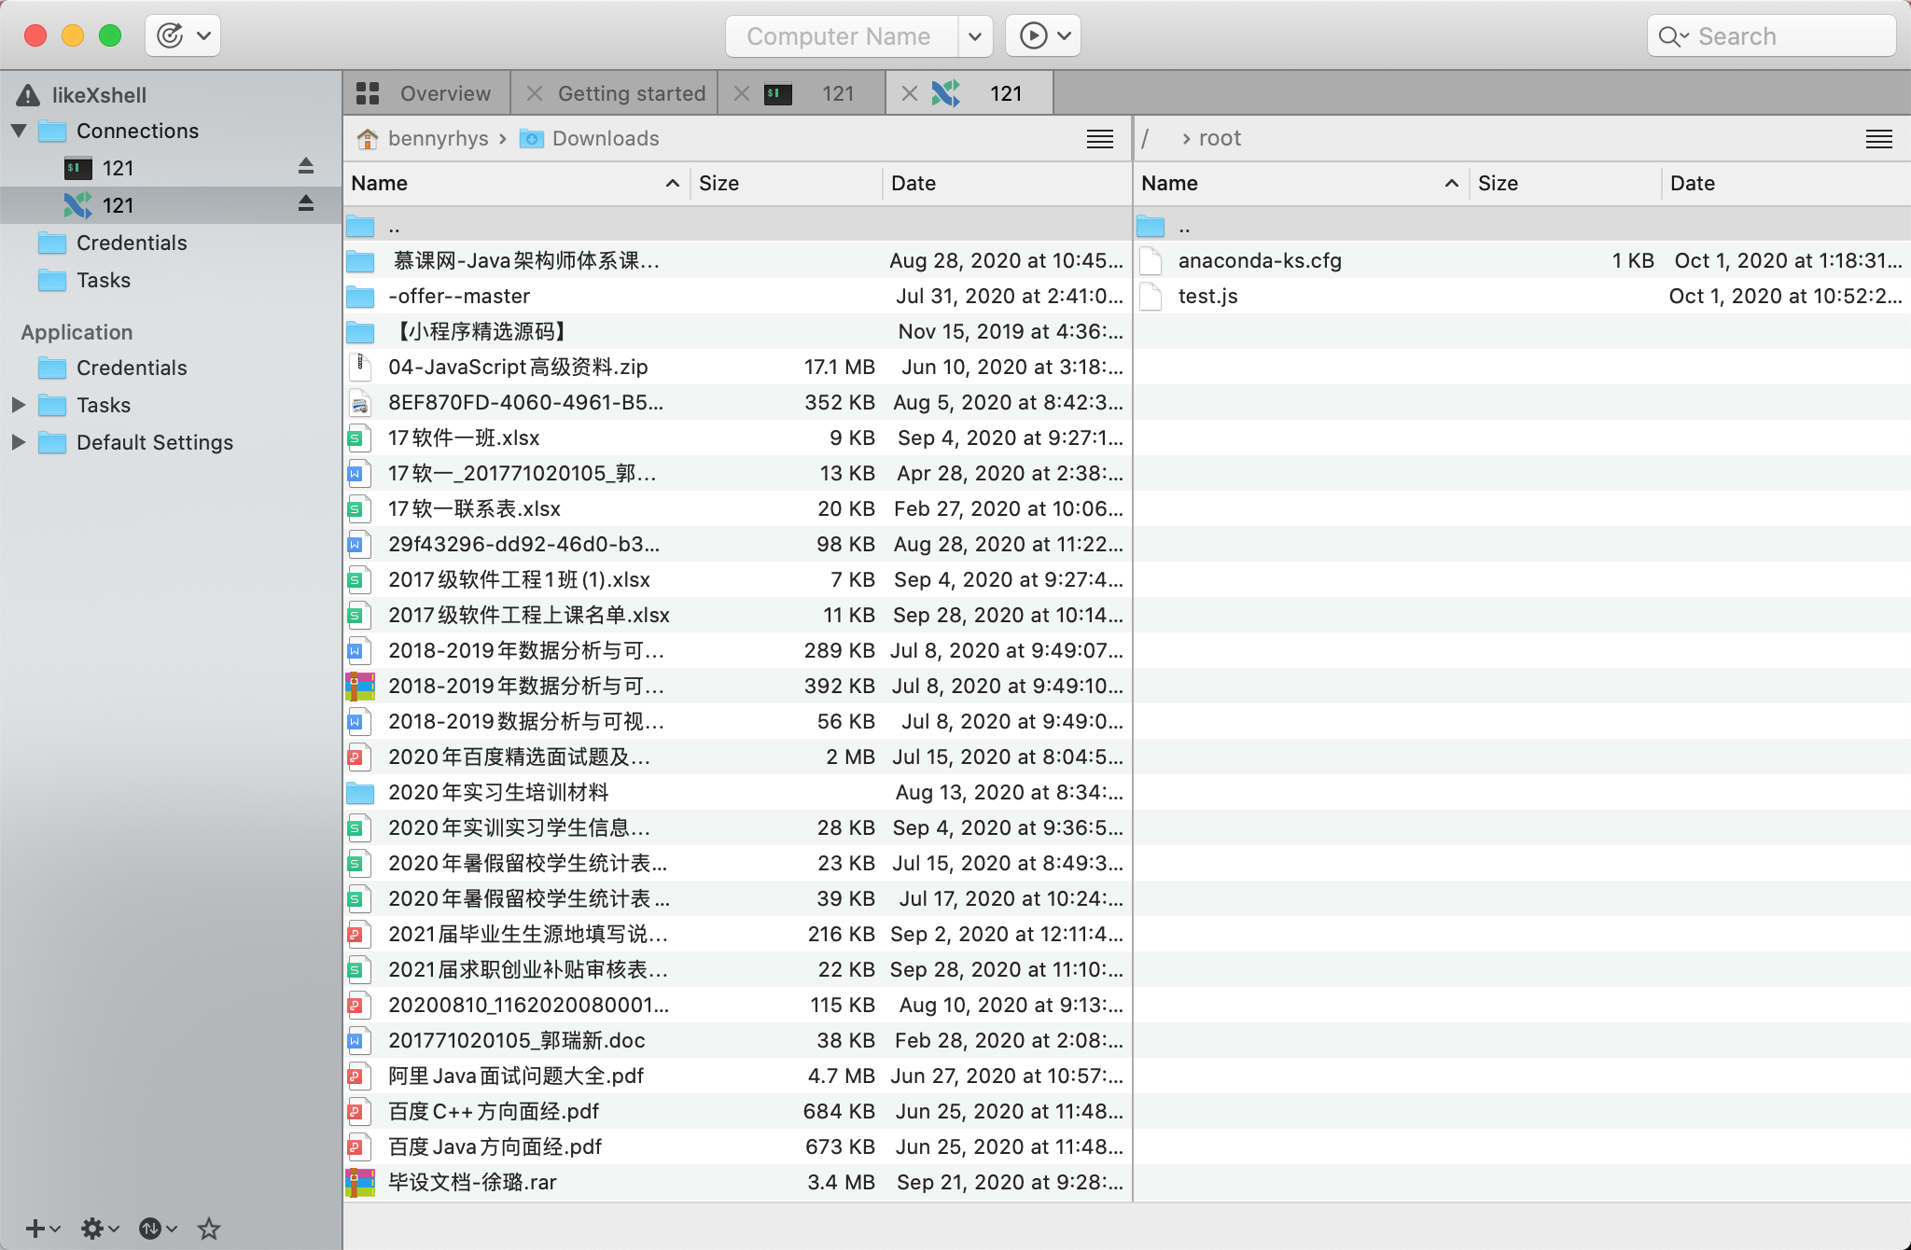
Task: Sort local files by Date column
Action: tap(1006, 183)
